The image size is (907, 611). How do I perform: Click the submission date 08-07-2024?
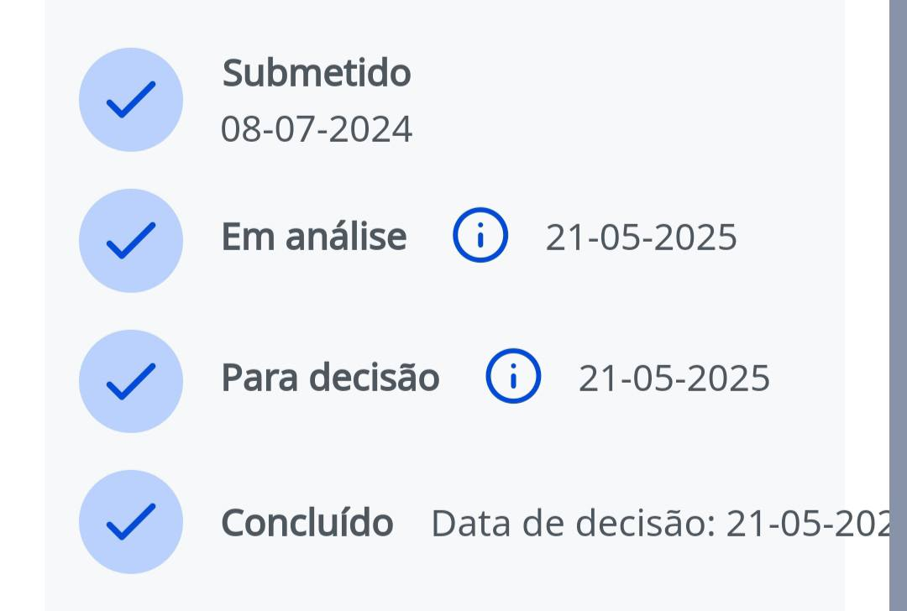point(317,130)
